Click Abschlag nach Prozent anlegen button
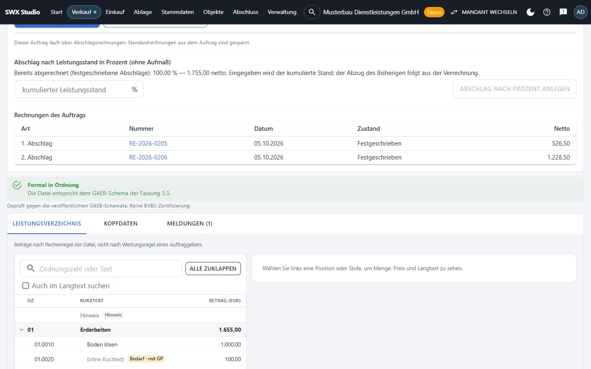Screen dimensions: 591x369 (x=515, y=89)
